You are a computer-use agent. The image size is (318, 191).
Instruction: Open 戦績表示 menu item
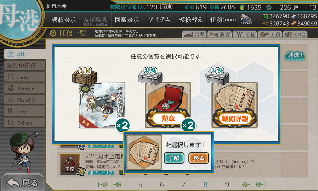64,20
